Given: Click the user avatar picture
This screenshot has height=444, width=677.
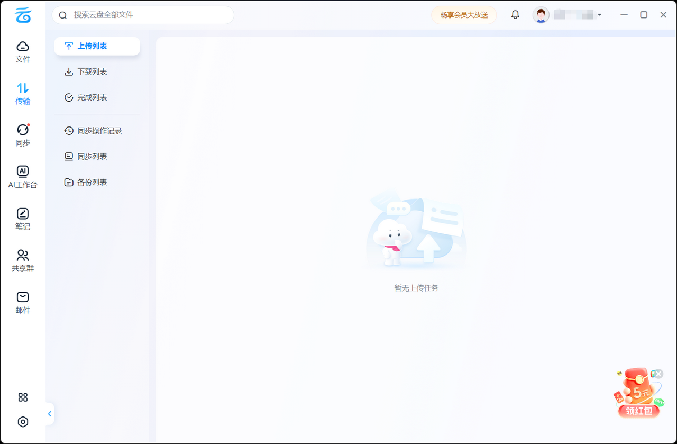Looking at the screenshot, I should [541, 15].
